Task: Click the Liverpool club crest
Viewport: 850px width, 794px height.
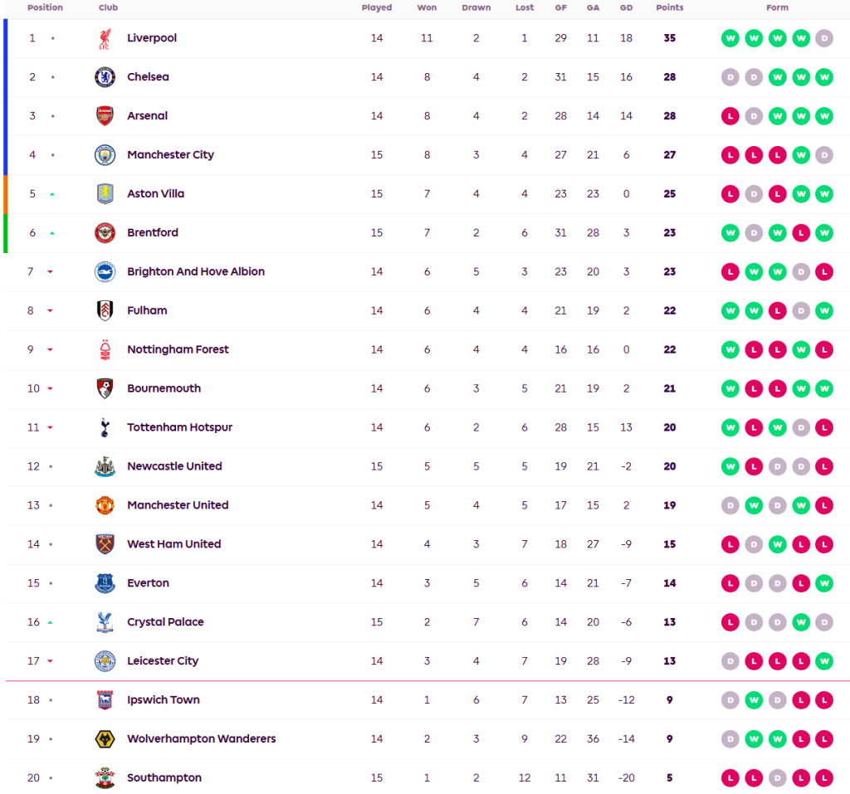Action: click(x=105, y=39)
